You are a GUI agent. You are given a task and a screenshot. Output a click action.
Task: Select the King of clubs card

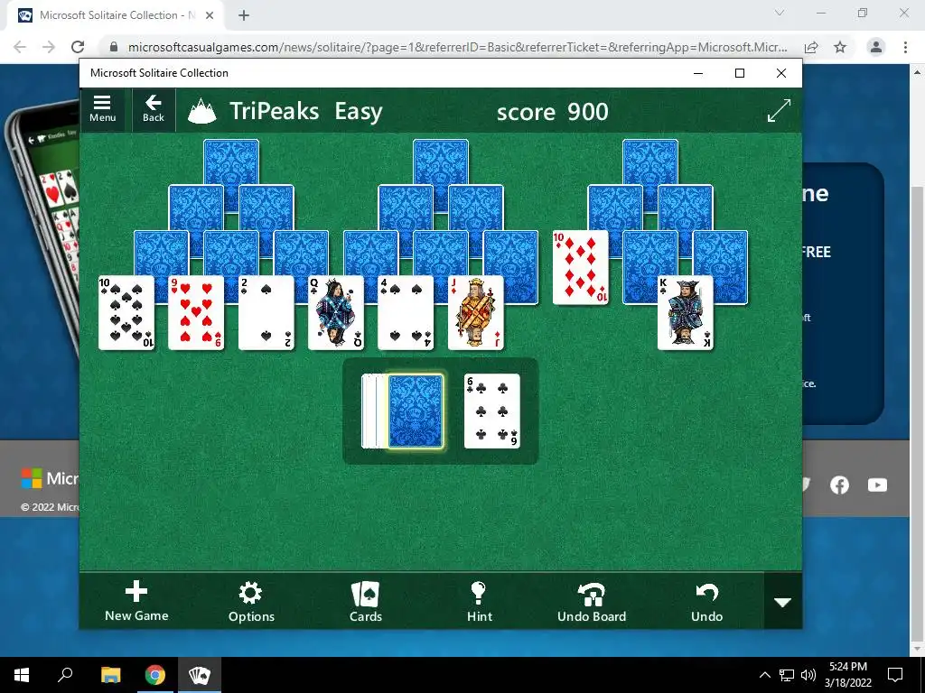[686, 313]
